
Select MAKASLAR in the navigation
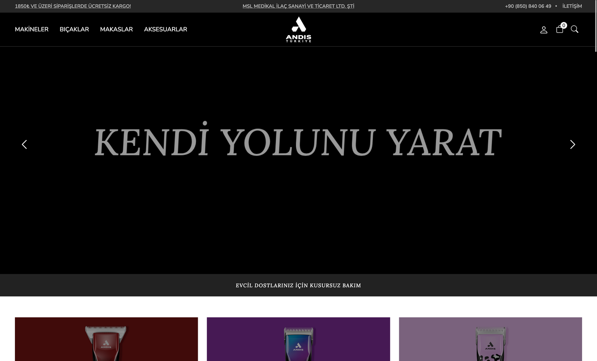(116, 29)
